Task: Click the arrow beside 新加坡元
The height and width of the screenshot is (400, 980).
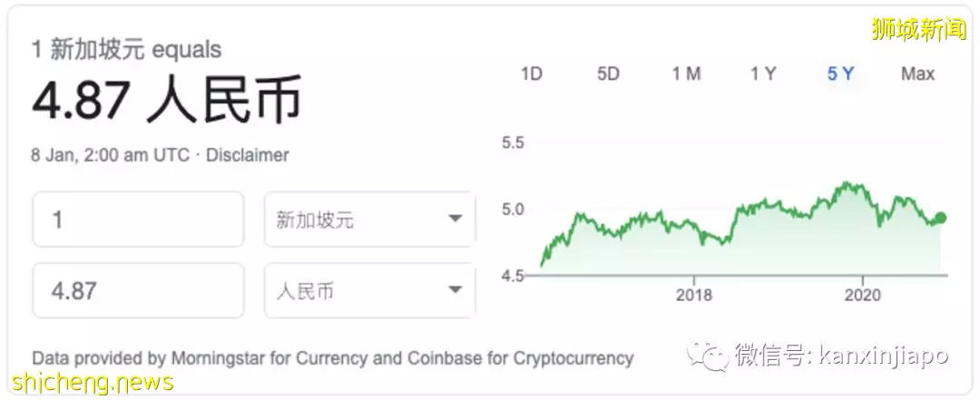Action: pyautogui.click(x=455, y=219)
